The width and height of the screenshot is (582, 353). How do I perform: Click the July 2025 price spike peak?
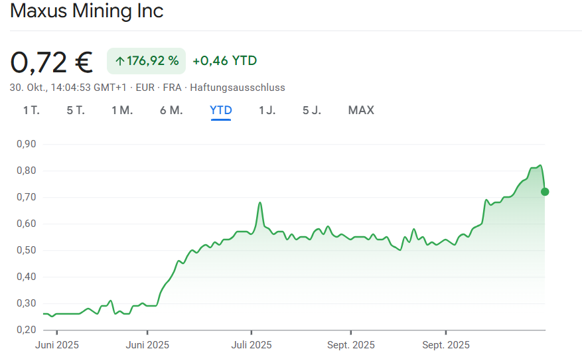(260, 202)
